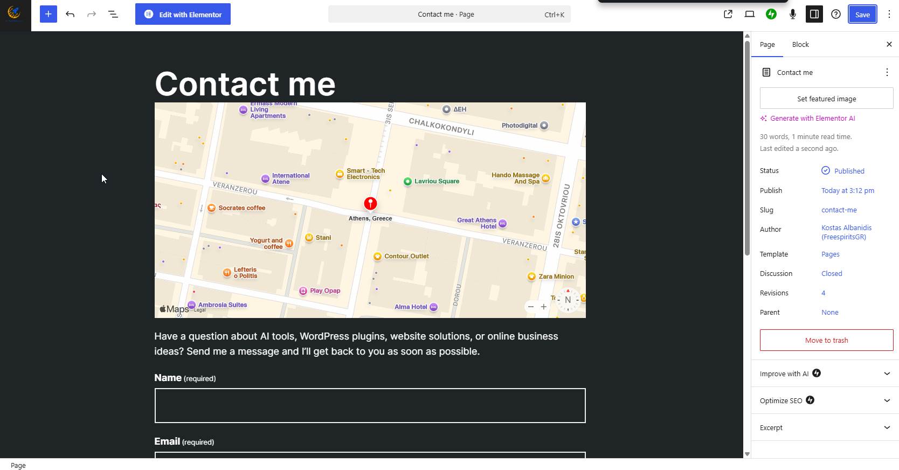Open the 4 revisions history
Viewport: 899px width, 470px height.
pos(824,293)
